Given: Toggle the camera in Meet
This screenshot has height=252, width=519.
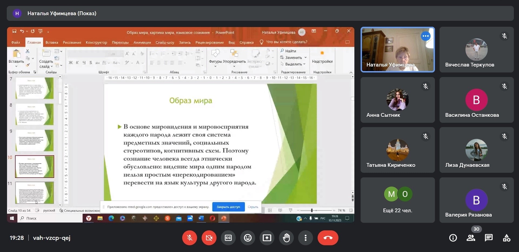Looking at the screenshot, I should [209, 238].
